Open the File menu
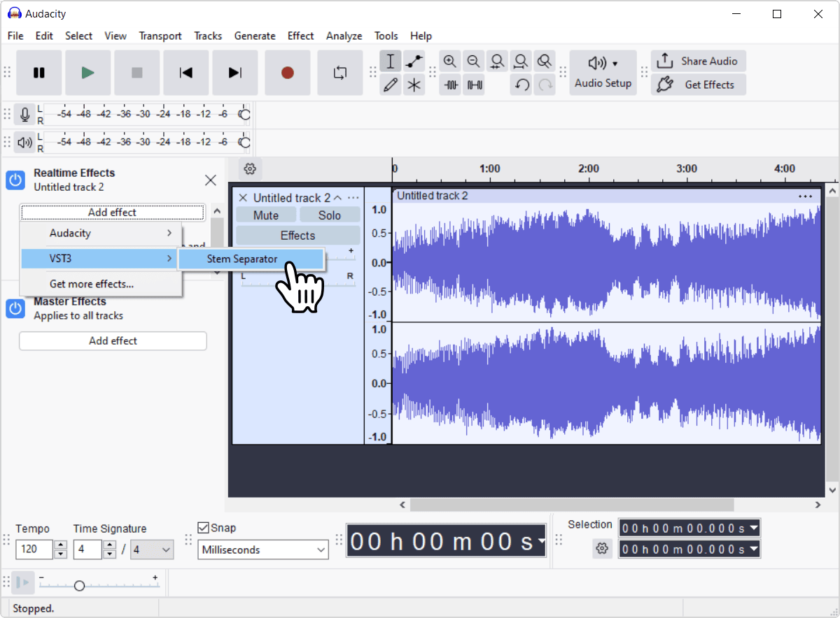 15,36
